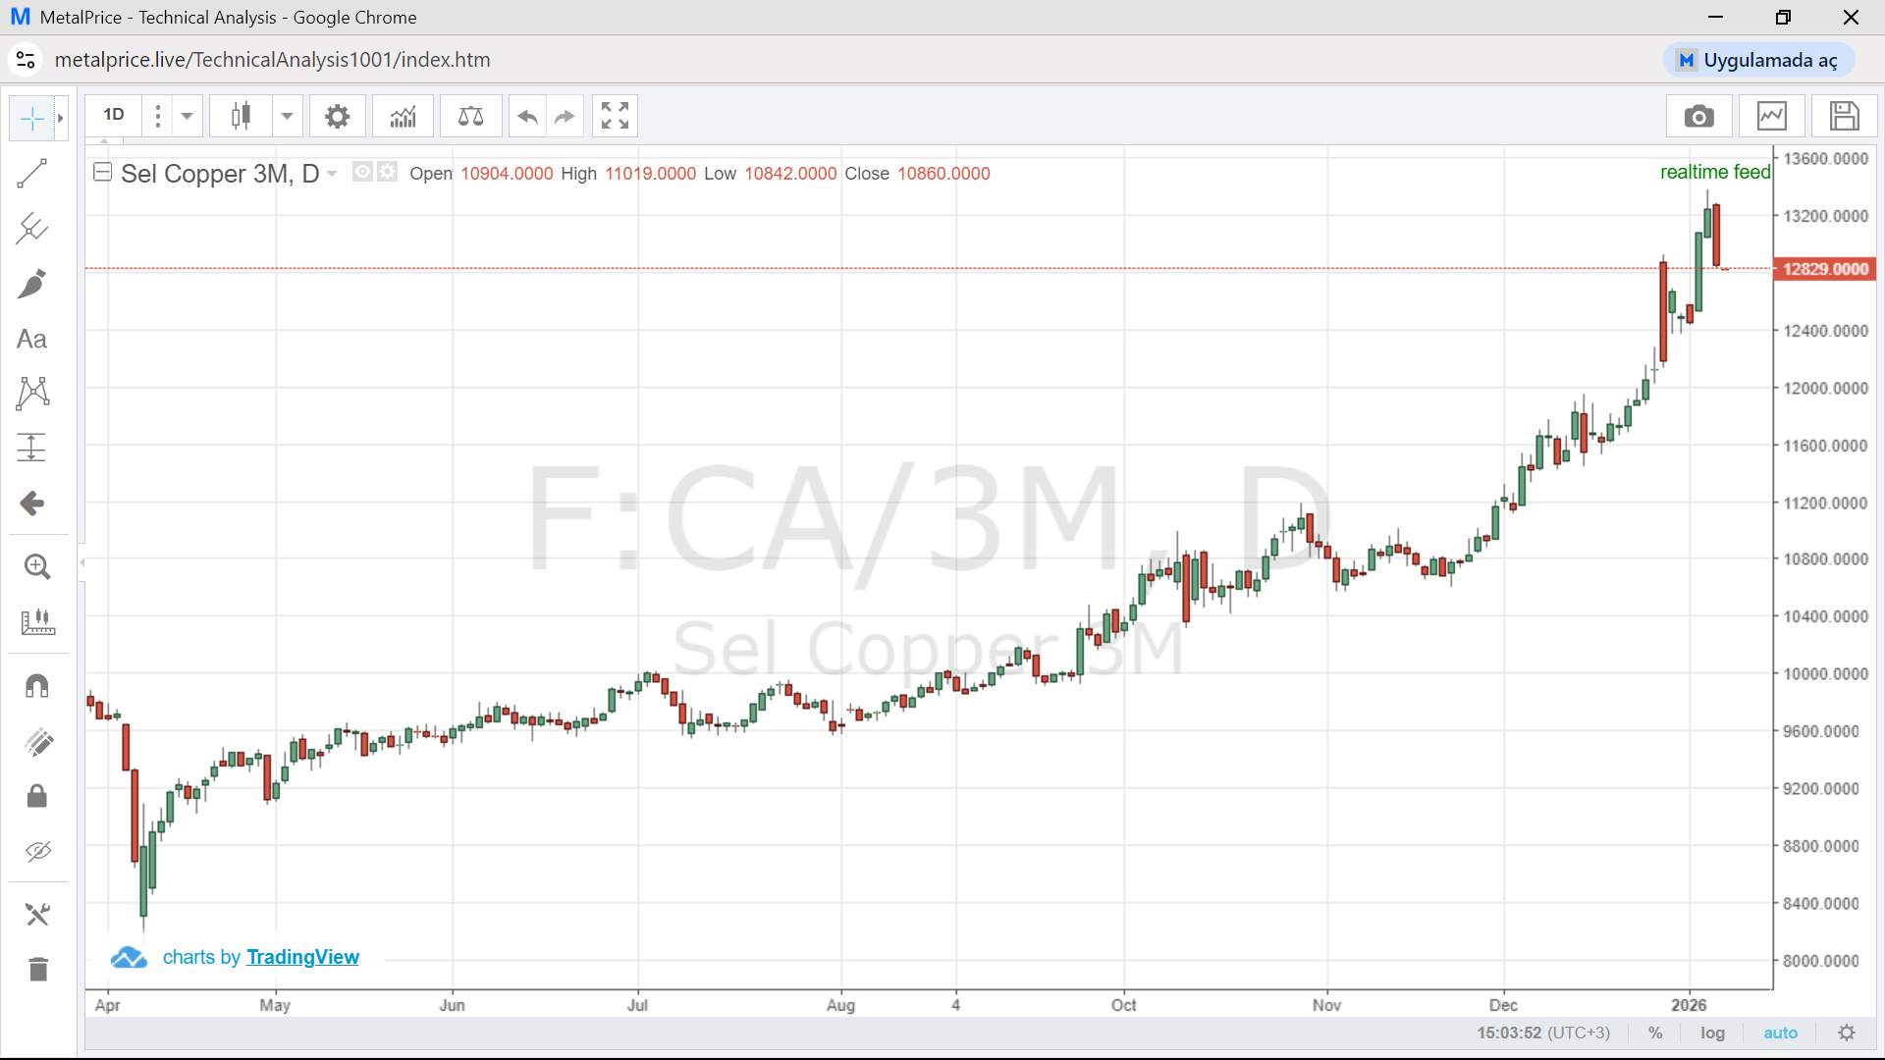Screen dimensions: 1885x1060
Task: Expand the Sel Copper 3M legend arrow
Action: 332,174
